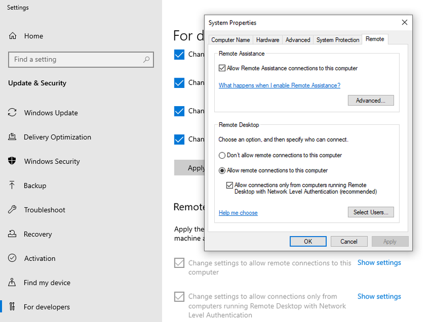Viewport: 430px width, 322px height.
Task: Toggle Settings checkbox for connections only from NLA computers
Action: click(x=179, y=297)
